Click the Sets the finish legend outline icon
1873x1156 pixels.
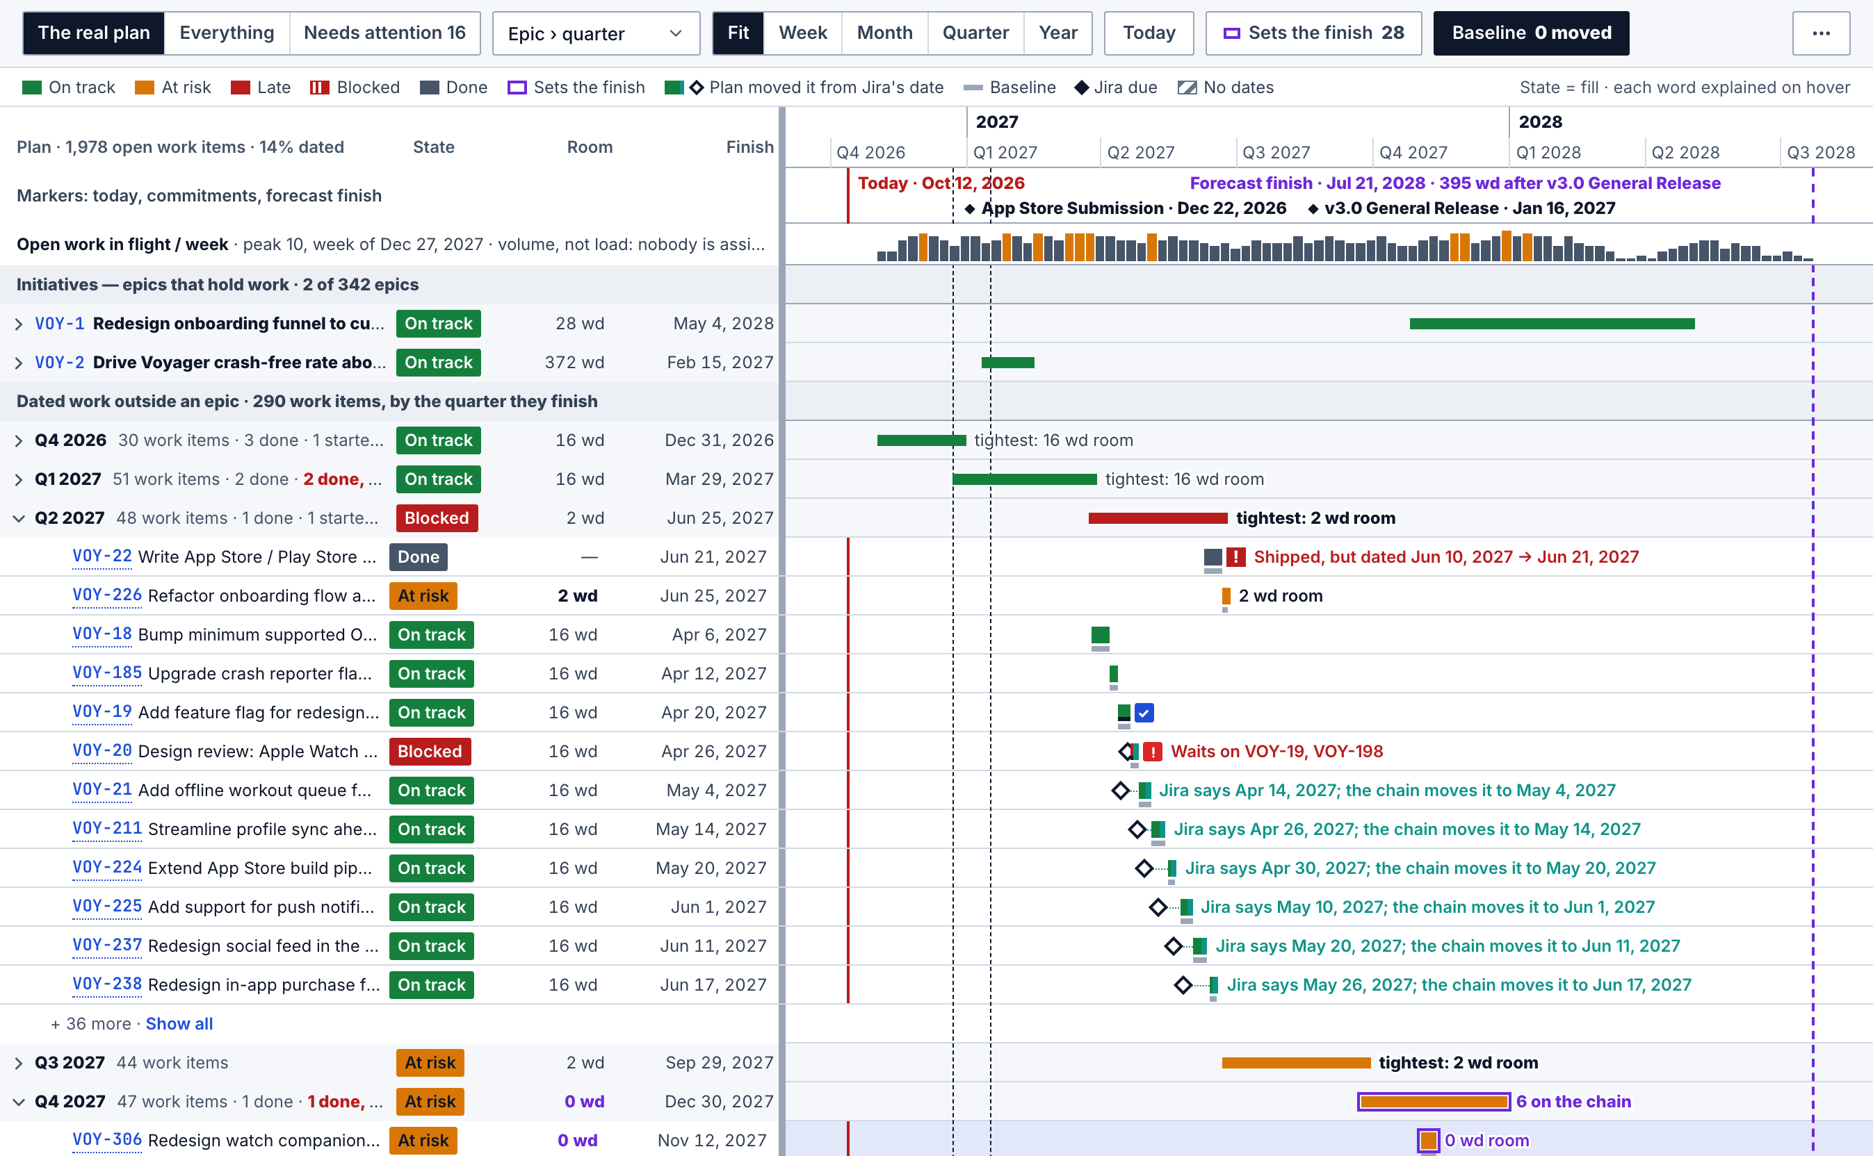pyautogui.click(x=517, y=87)
